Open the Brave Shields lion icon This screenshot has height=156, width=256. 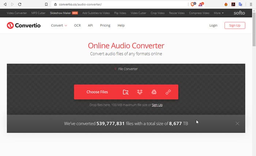click(x=193, y=4)
